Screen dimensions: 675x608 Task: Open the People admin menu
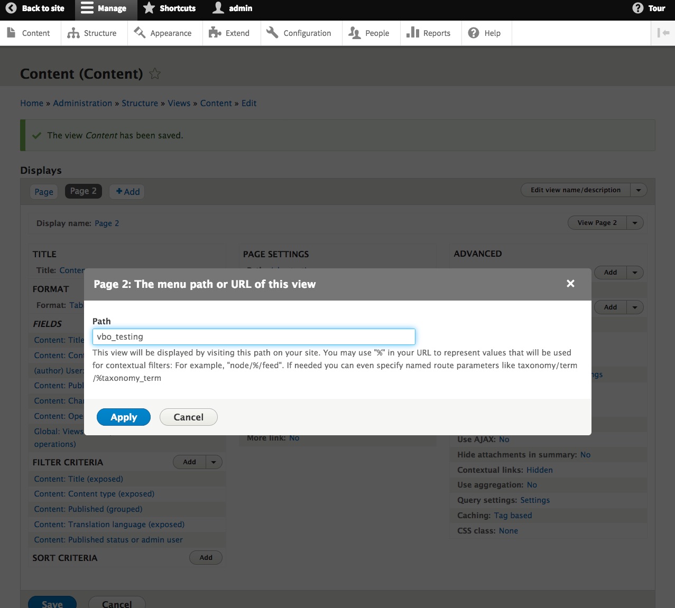coord(369,33)
